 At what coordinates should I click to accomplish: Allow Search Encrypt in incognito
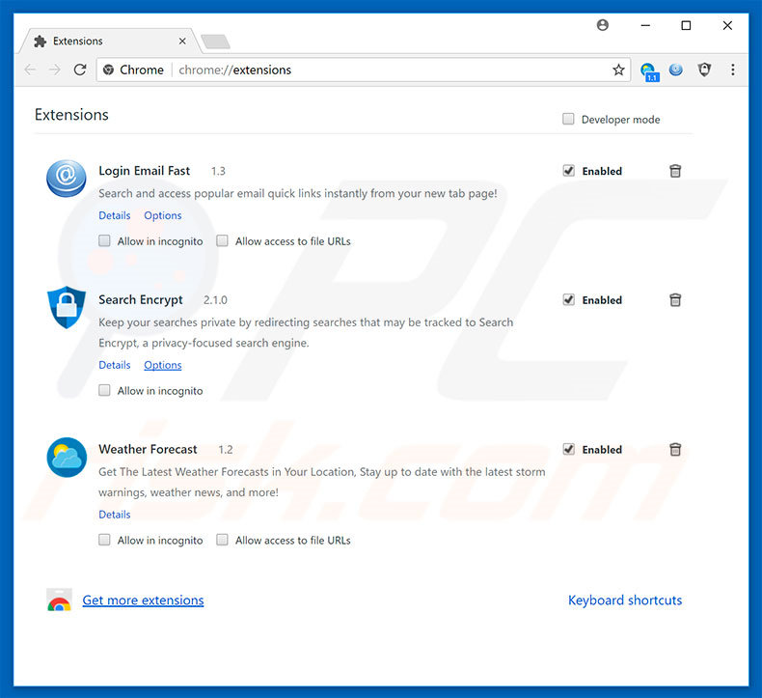[104, 390]
